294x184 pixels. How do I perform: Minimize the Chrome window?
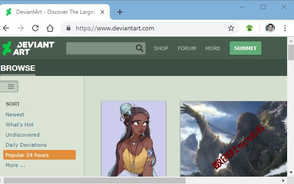pyautogui.click(x=242, y=7)
